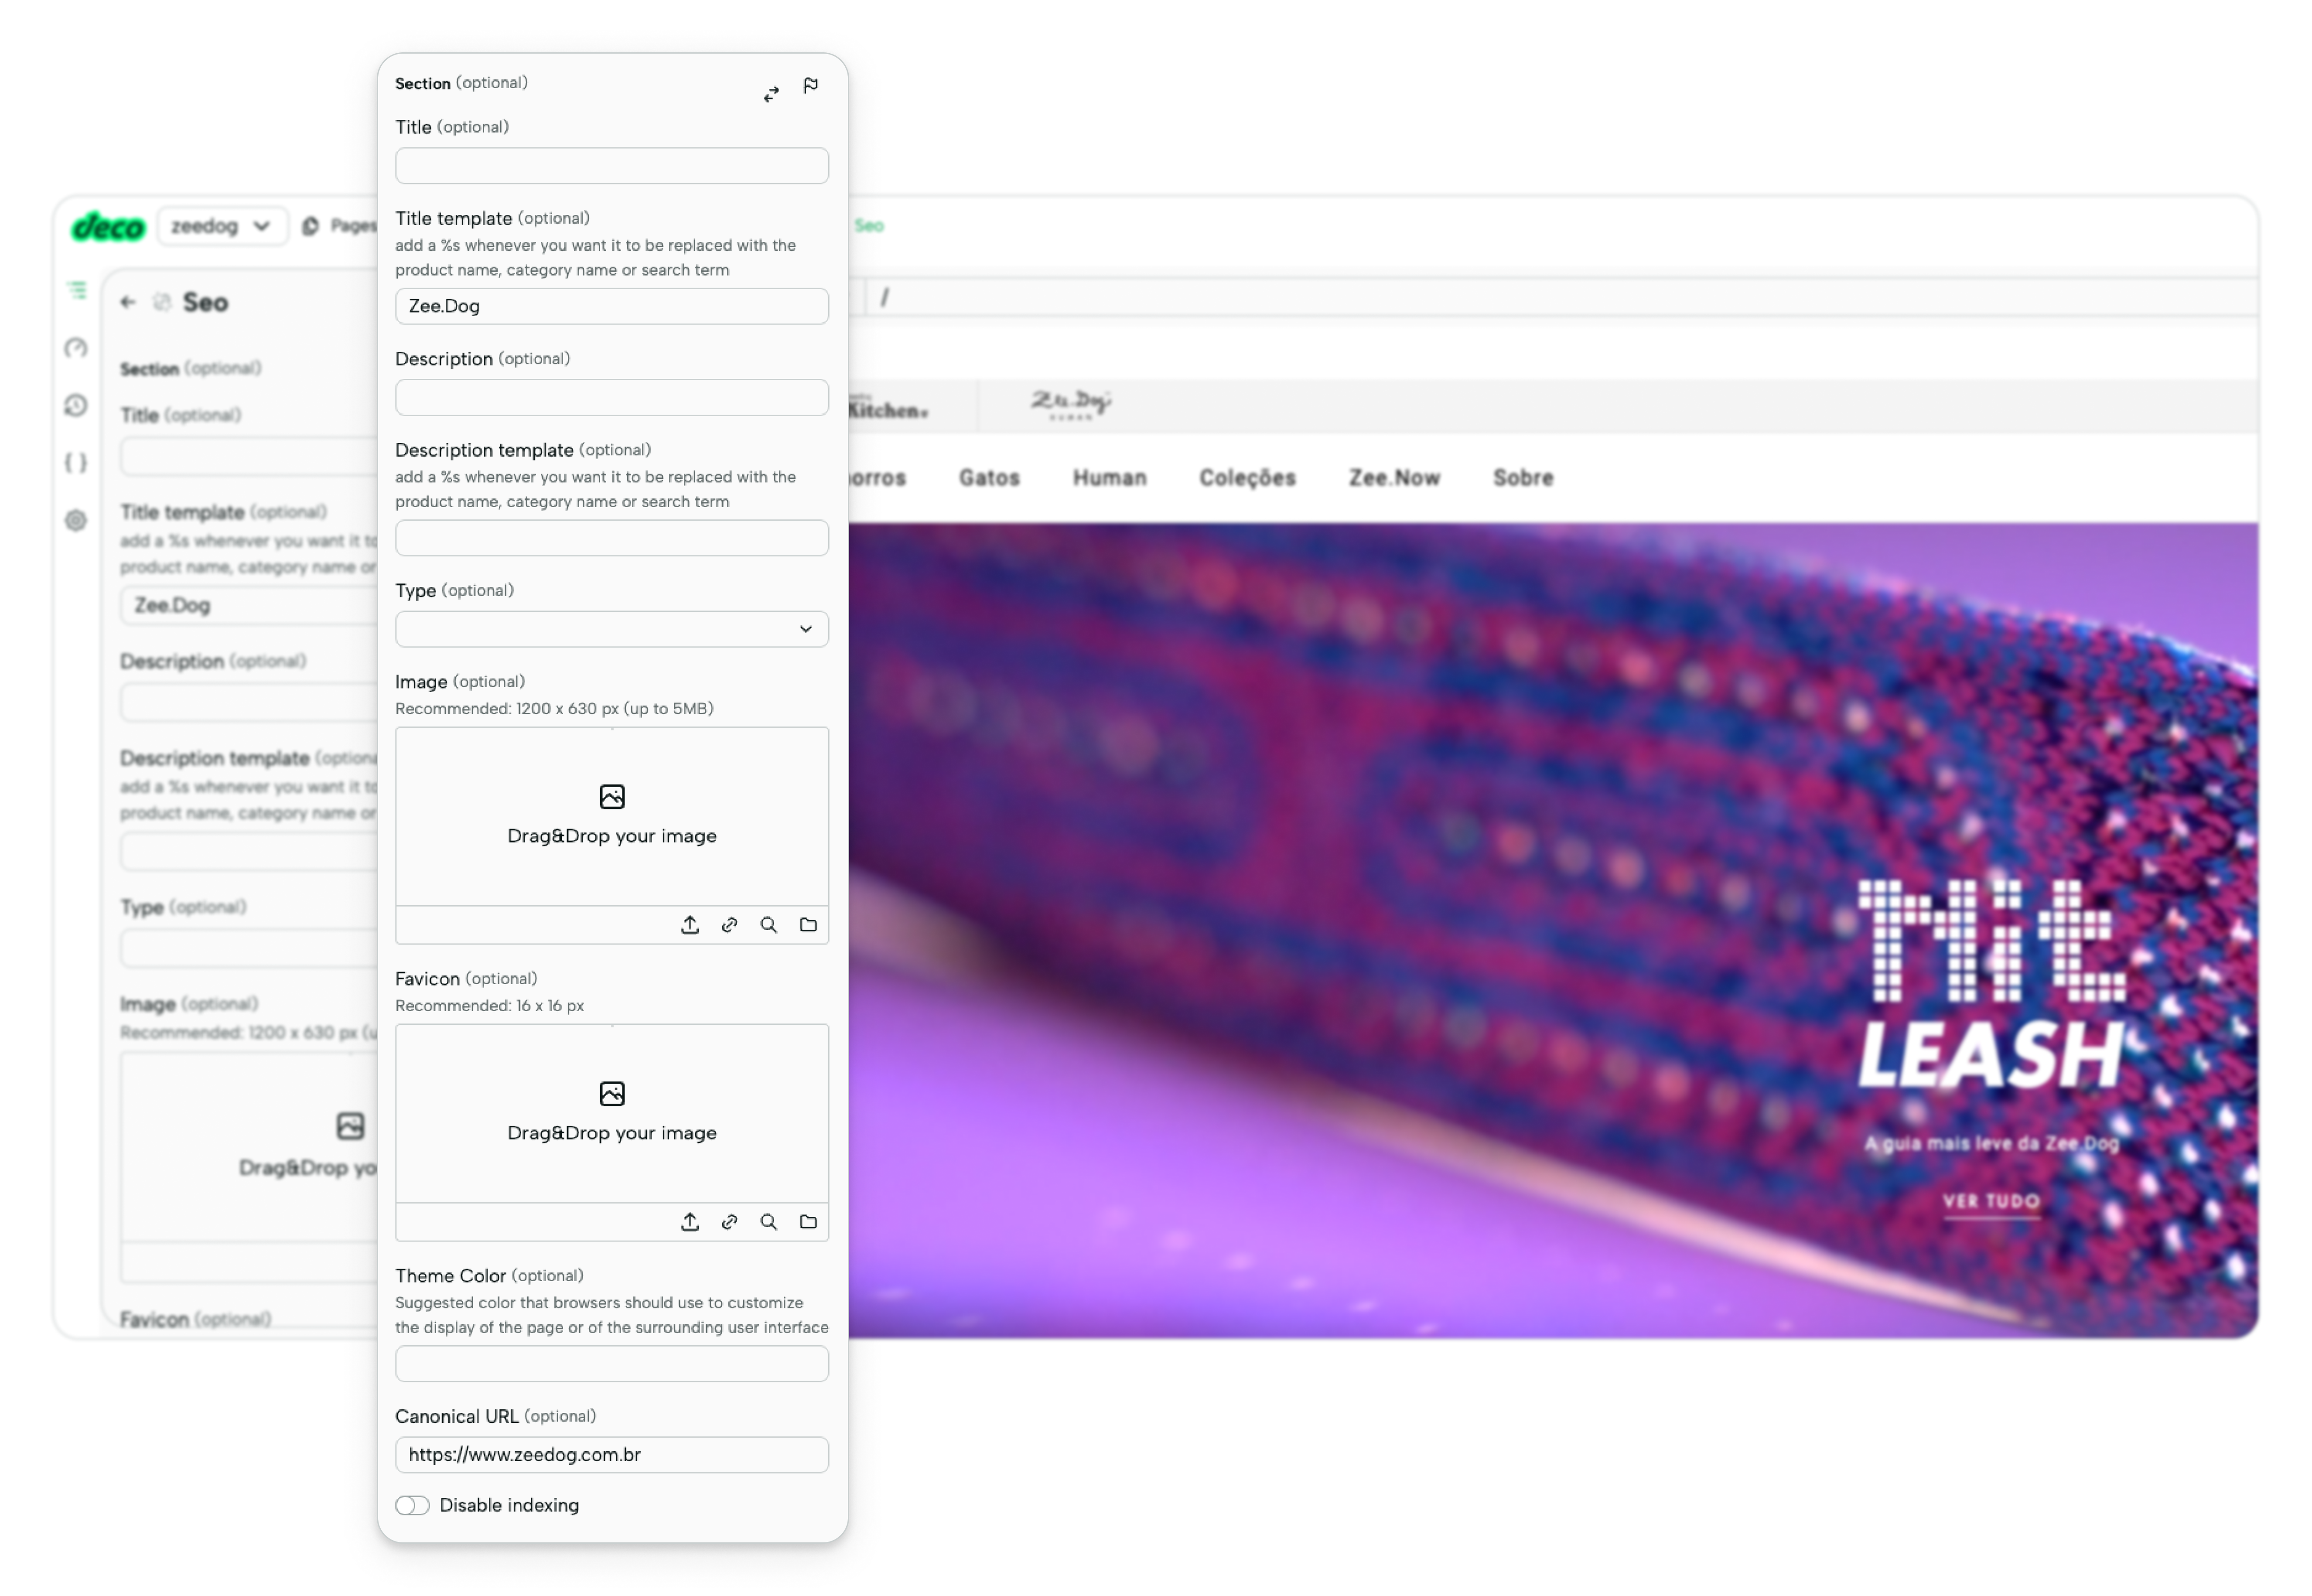Click the Description template input field
The height and width of the screenshot is (1596, 2312).
[612, 538]
